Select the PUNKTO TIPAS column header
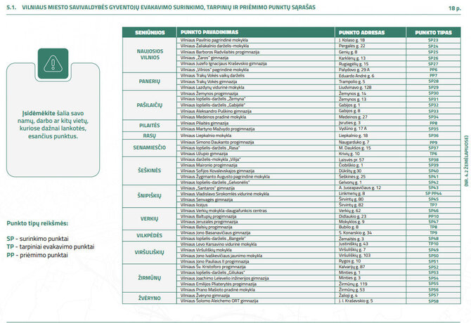The height and width of the screenshot is (323, 471). point(433,32)
